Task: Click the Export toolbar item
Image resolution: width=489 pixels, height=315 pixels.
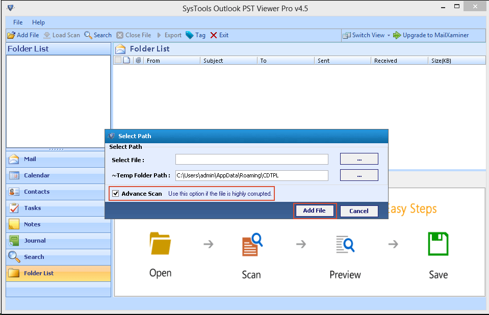Action: pos(169,35)
